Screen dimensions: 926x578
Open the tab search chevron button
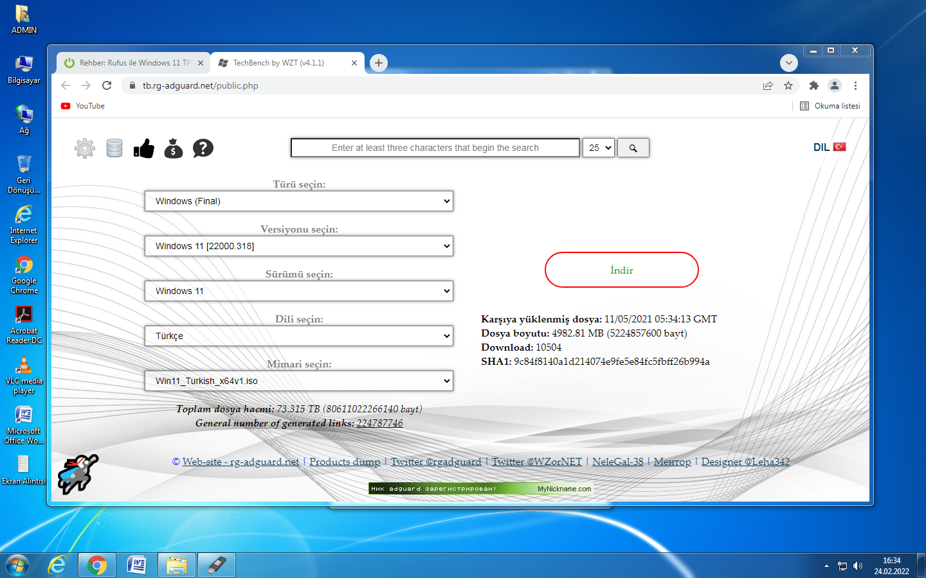coord(789,63)
